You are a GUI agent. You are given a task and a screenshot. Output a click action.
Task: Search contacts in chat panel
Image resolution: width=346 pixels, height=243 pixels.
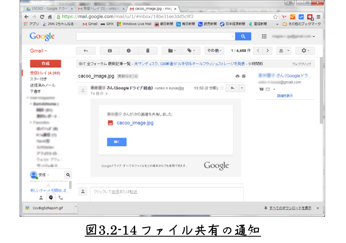click(68, 175)
